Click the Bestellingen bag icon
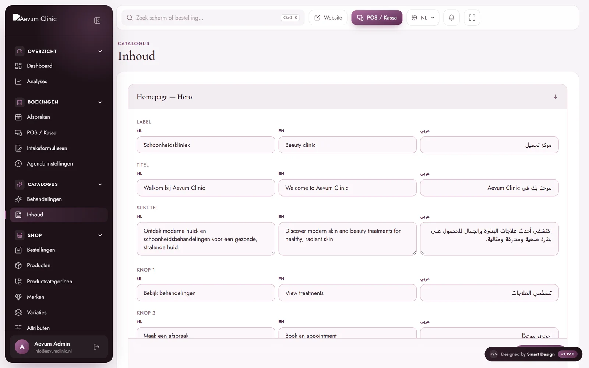 pos(18,250)
